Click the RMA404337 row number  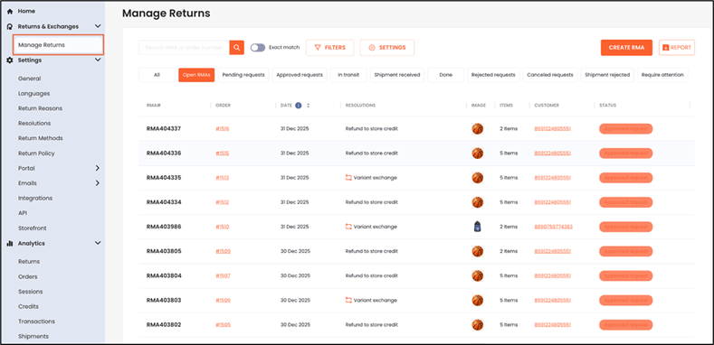point(164,128)
